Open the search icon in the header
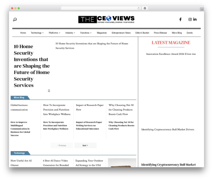 click(15, 20)
